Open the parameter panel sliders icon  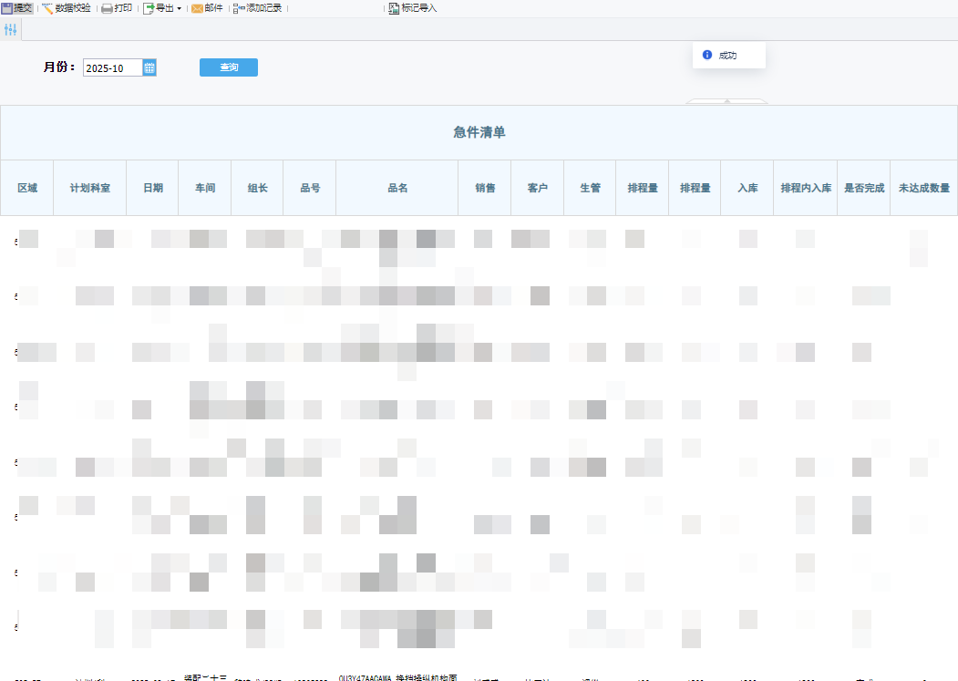10,29
